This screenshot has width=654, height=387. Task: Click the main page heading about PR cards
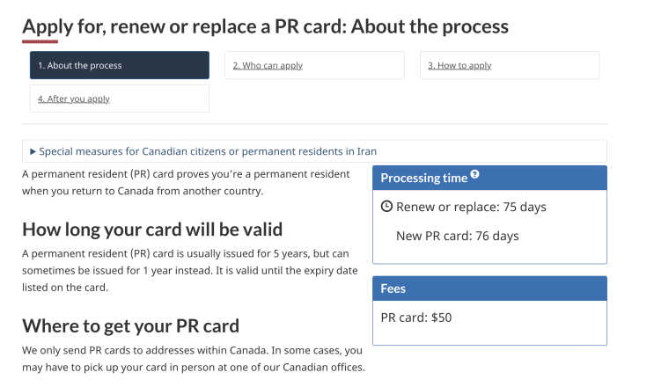tap(265, 26)
